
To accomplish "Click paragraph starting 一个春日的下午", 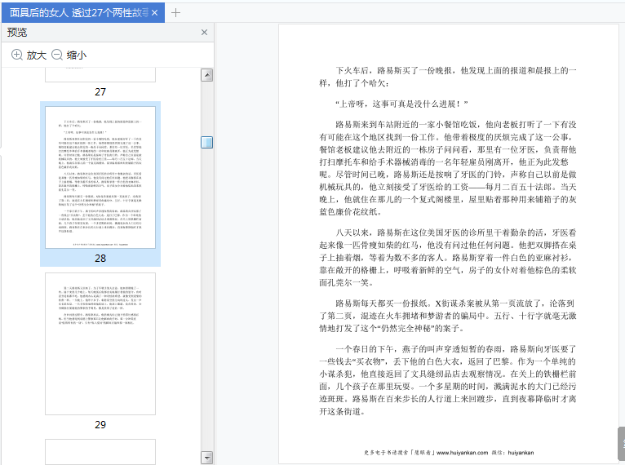I will point(448,380).
